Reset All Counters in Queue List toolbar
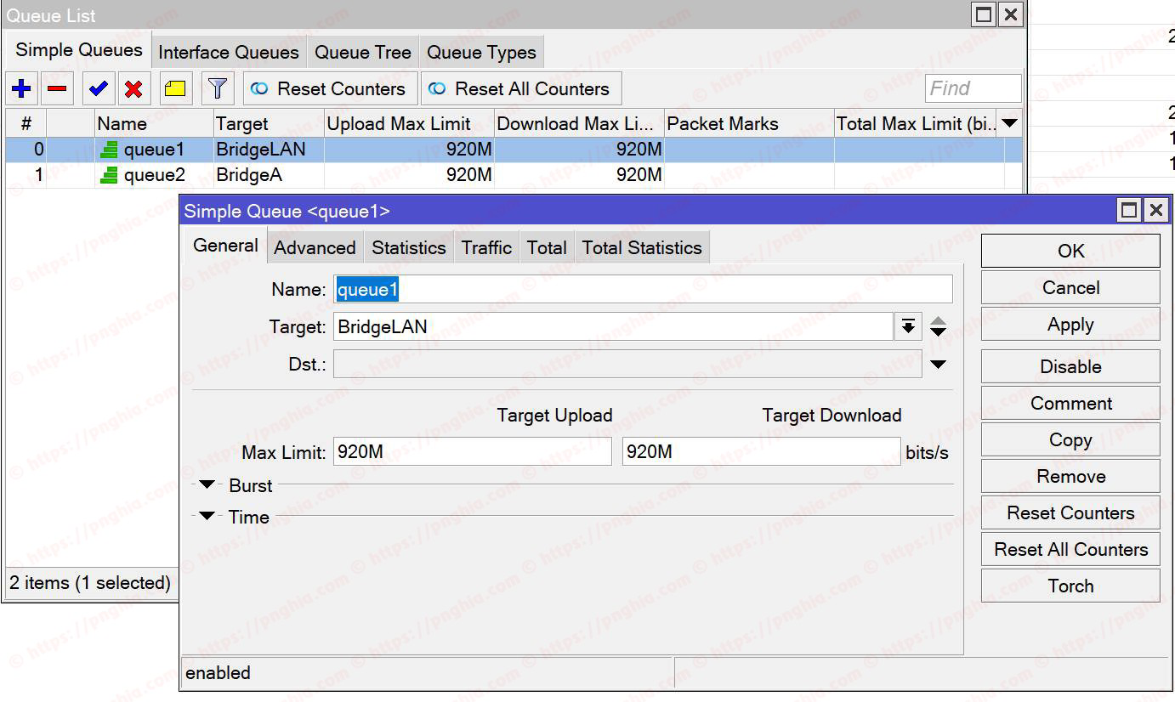The width and height of the screenshot is (1175, 702). [521, 88]
